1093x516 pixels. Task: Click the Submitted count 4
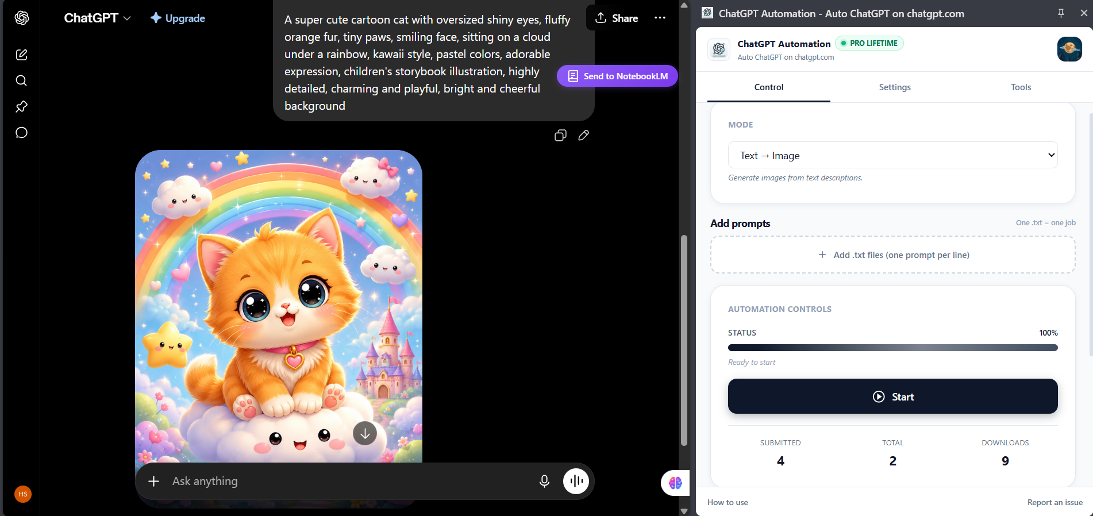click(780, 461)
